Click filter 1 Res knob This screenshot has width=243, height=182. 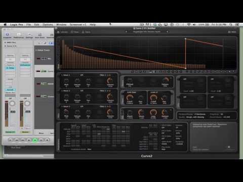141,98
